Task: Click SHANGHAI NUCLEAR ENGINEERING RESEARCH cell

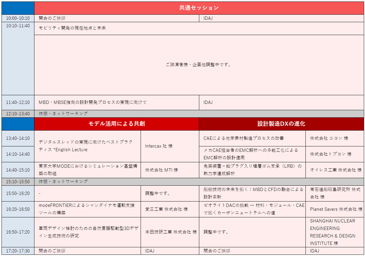Action: tap(335, 232)
